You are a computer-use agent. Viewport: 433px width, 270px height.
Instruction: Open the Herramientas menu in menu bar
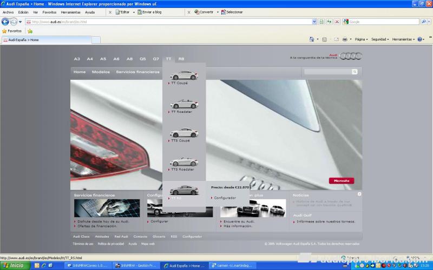coord(71,12)
